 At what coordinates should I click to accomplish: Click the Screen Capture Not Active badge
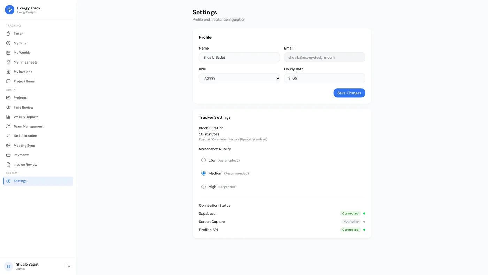[x=351, y=222]
